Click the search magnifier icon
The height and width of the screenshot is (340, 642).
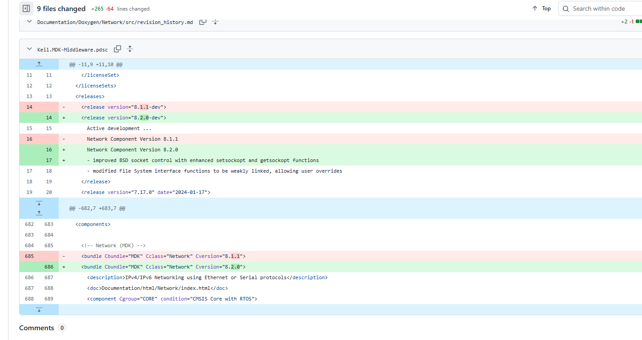(x=566, y=8)
